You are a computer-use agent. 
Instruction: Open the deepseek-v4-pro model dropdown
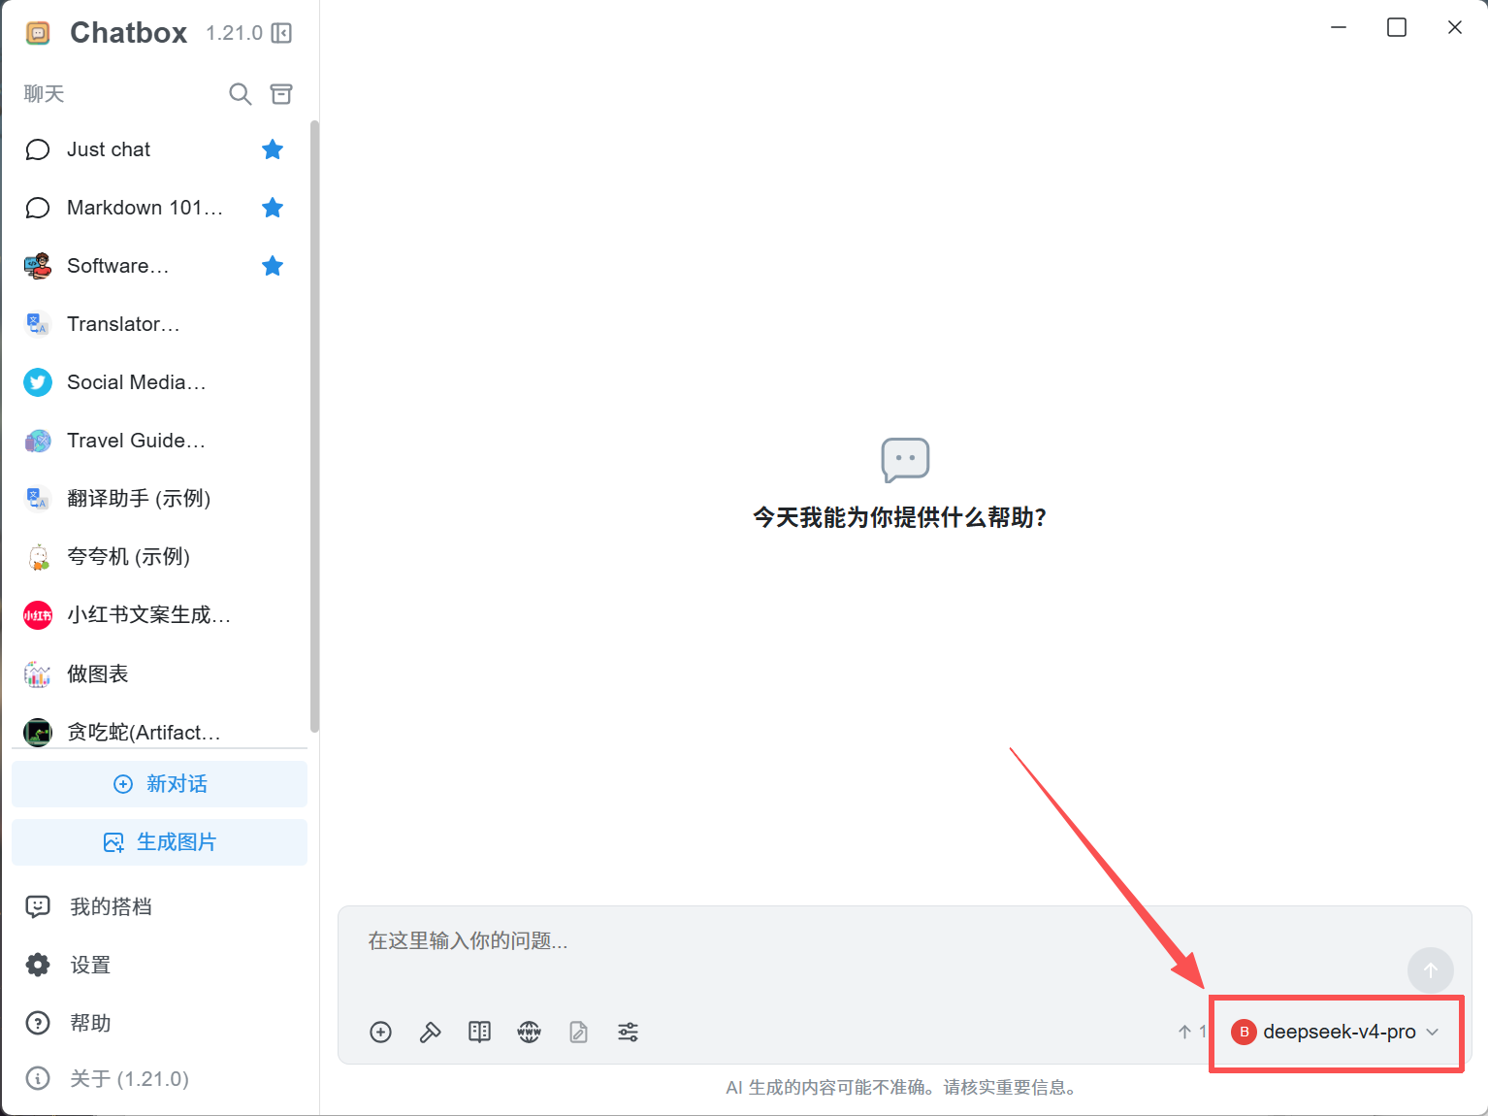[x=1336, y=1032]
